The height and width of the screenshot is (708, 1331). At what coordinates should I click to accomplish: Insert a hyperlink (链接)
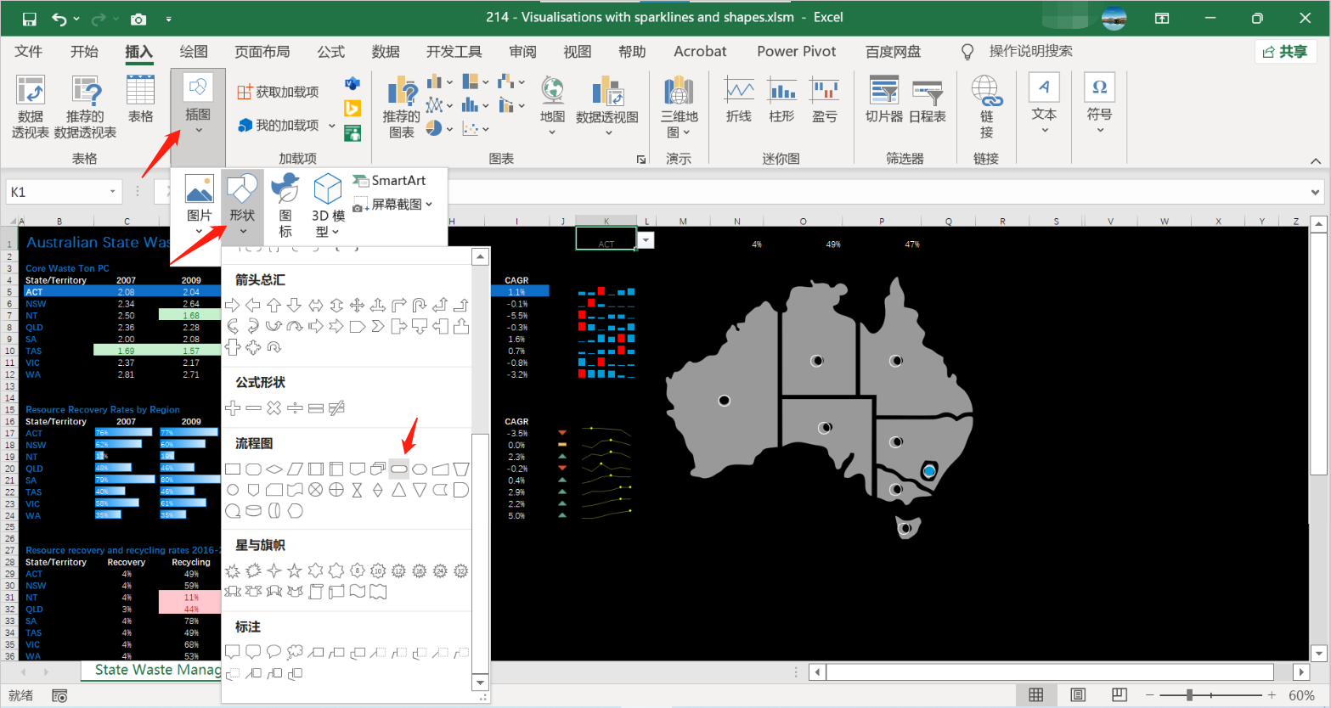(986, 107)
